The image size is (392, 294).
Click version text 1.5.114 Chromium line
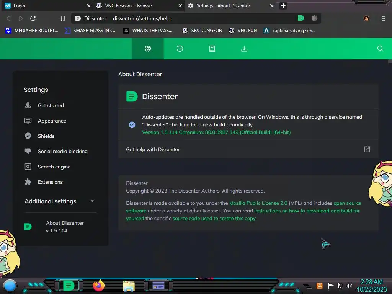216,132
